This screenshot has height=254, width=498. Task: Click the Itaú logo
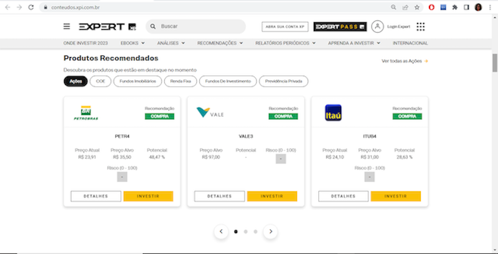click(333, 113)
